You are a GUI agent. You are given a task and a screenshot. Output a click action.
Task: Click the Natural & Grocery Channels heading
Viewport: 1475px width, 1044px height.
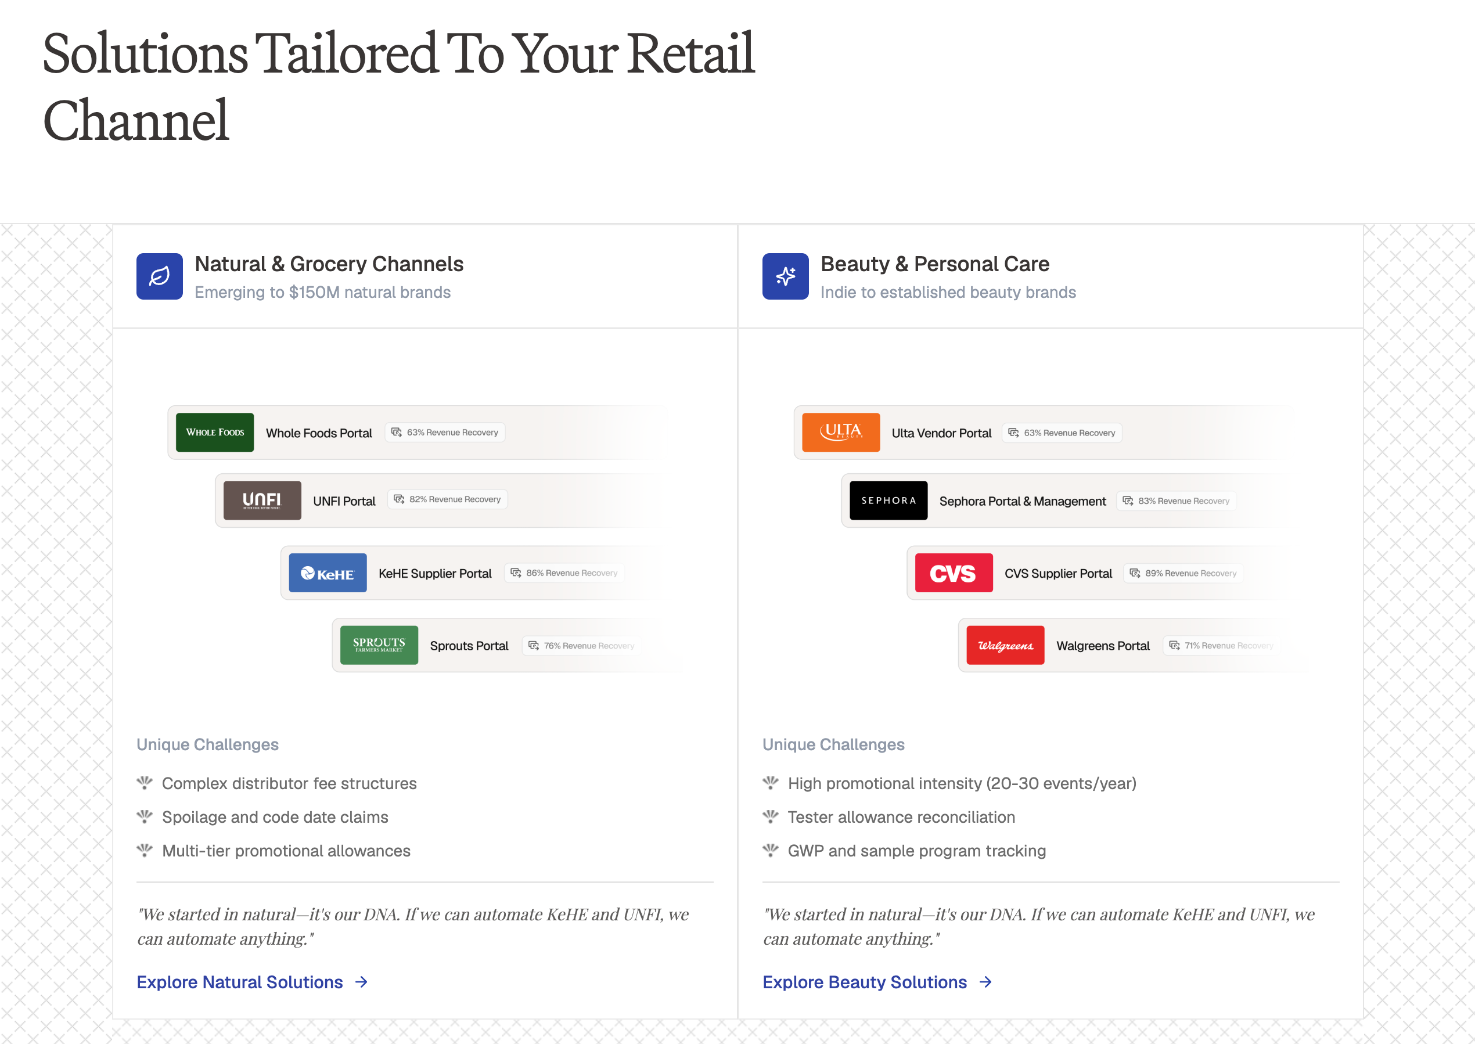tap(329, 264)
